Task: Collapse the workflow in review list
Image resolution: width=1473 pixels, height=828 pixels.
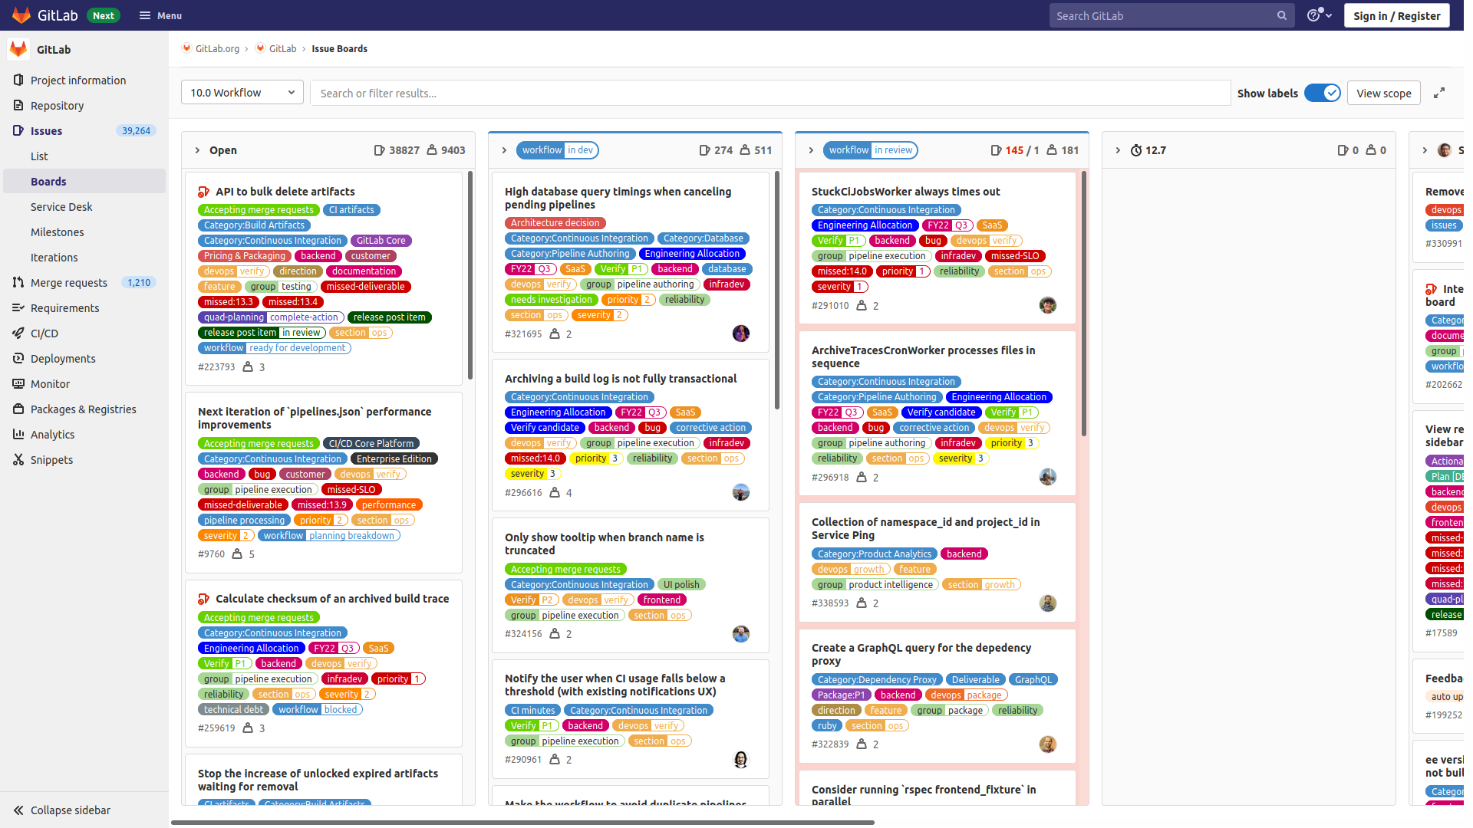Action: pos(811,150)
